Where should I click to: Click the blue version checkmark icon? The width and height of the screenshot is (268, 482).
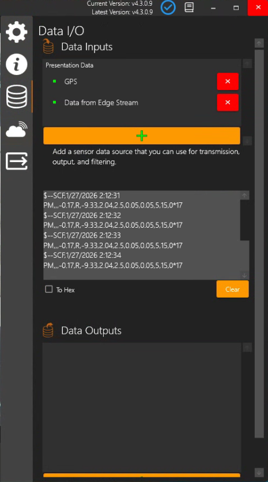coord(168,7)
